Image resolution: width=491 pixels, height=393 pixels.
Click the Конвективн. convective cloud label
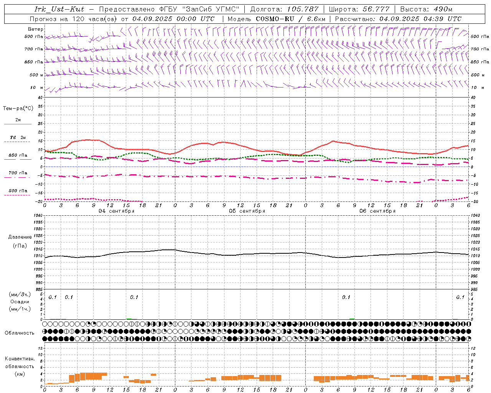tap(20, 359)
